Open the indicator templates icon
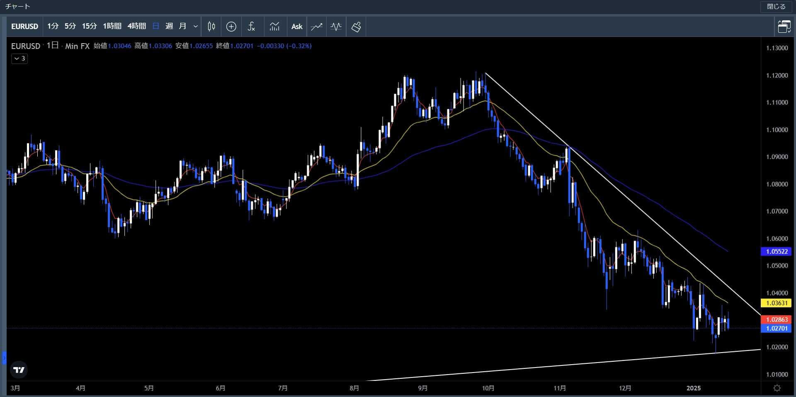Viewport: 796px width, 397px height. pos(274,27)
